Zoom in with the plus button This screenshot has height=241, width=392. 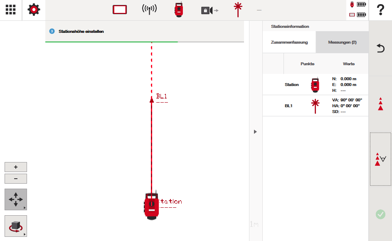pyautogui.click(x=16, y=167)
